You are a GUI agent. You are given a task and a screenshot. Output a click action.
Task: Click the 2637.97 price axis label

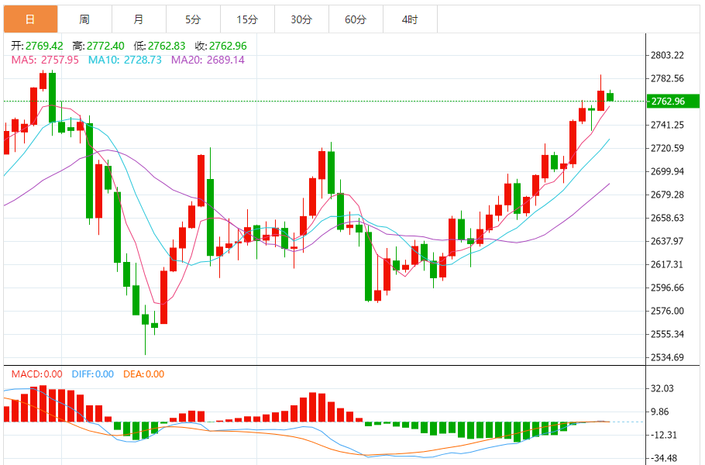point(667,242)
